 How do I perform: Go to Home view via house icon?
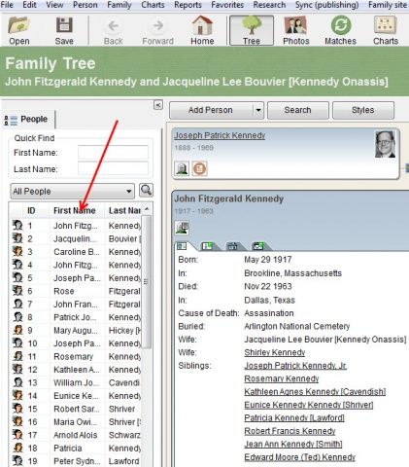point(202,25)
